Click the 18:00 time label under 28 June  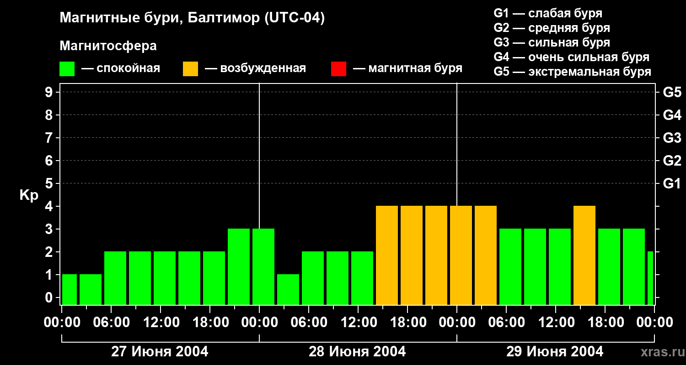point(408,323)
